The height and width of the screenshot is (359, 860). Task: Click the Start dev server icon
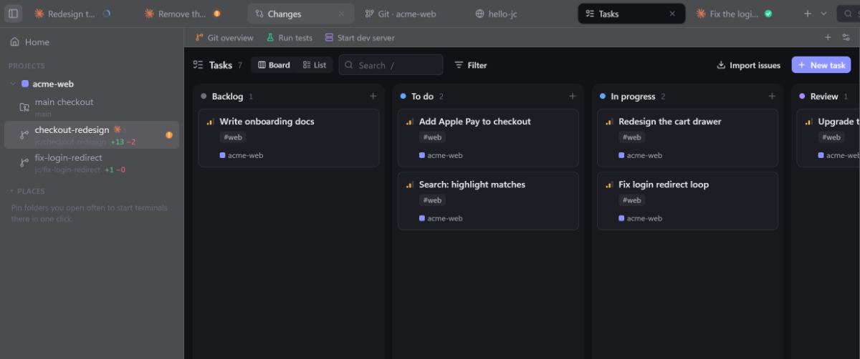[x=329, y=38]
